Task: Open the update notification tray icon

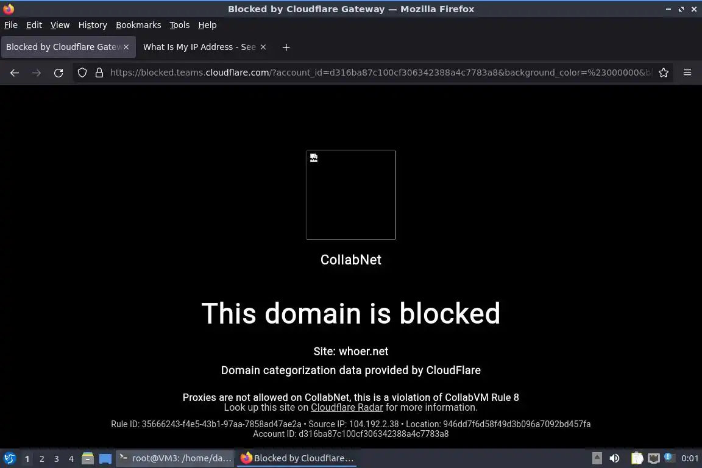Action: click(669, 457)
